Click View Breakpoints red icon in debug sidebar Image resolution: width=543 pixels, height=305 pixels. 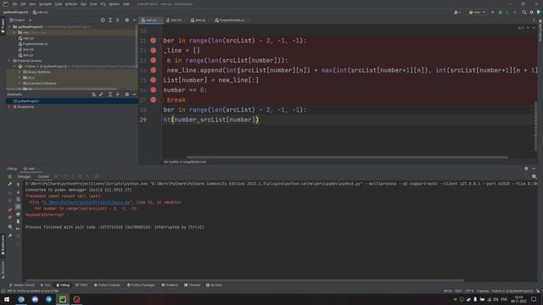tap(9, 209)
